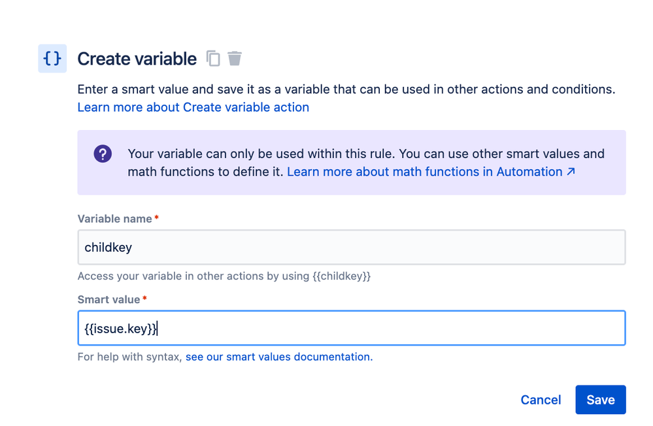Click into the Smart value input field
Viewport: 653px width, 426px height.
tap(351, 328)
